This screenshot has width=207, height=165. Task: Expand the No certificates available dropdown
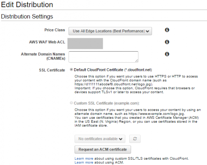click(100, 139)
